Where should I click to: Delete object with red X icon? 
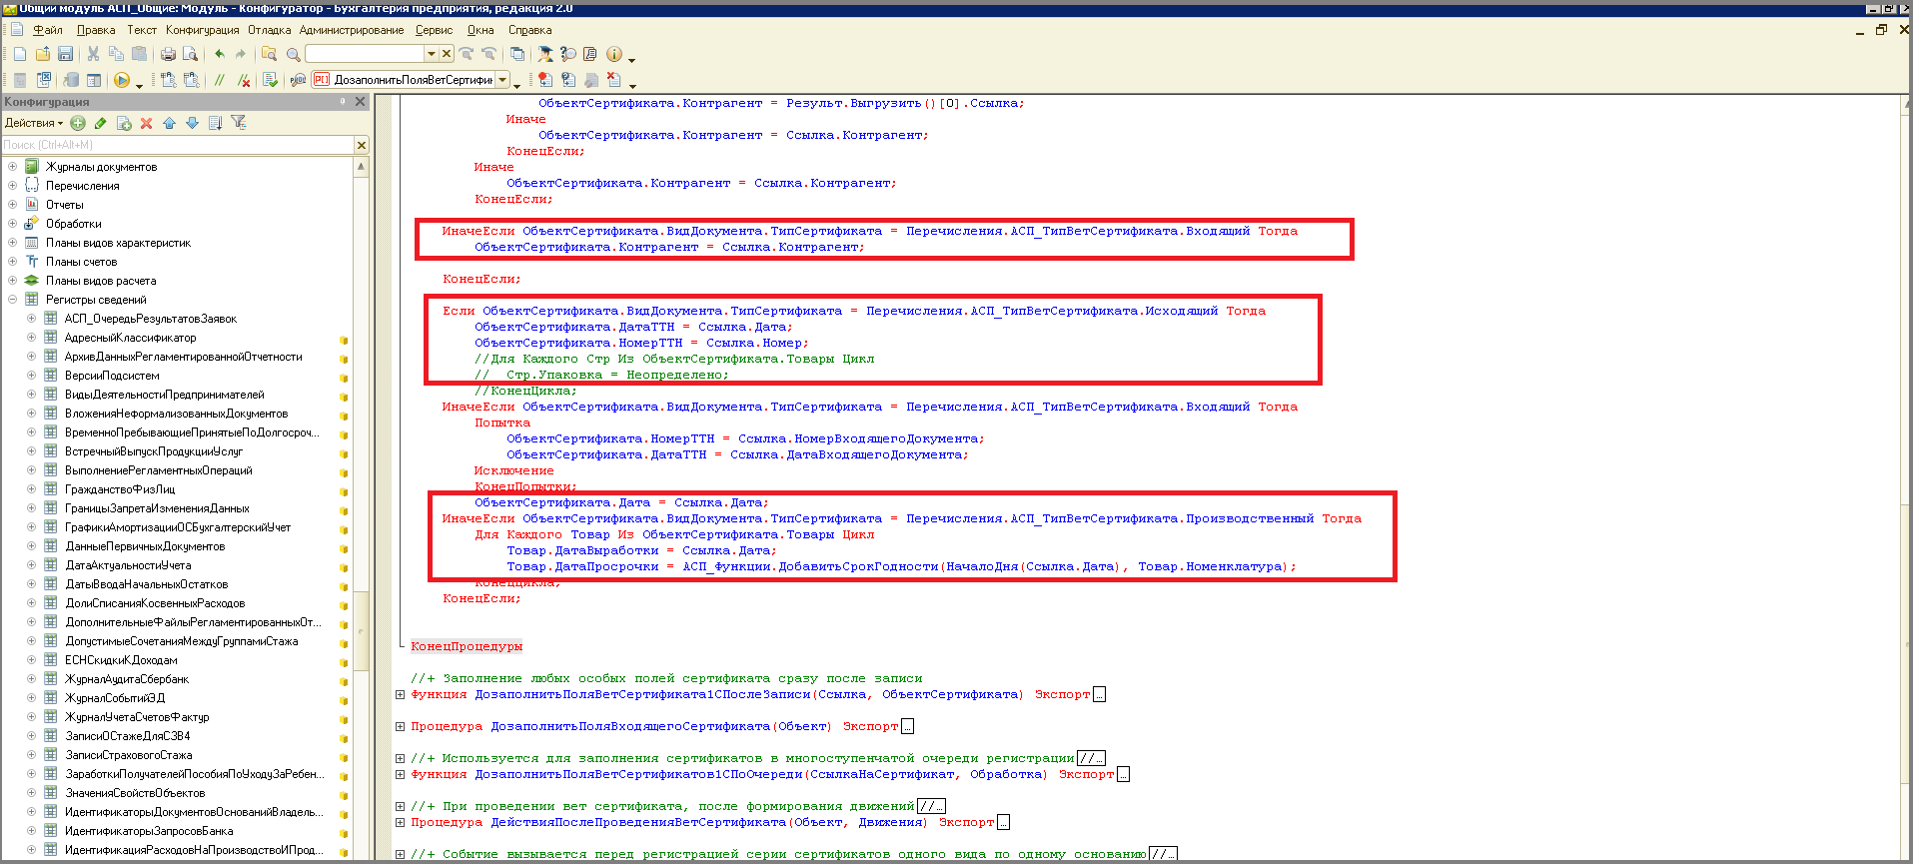tap(146, 123)
